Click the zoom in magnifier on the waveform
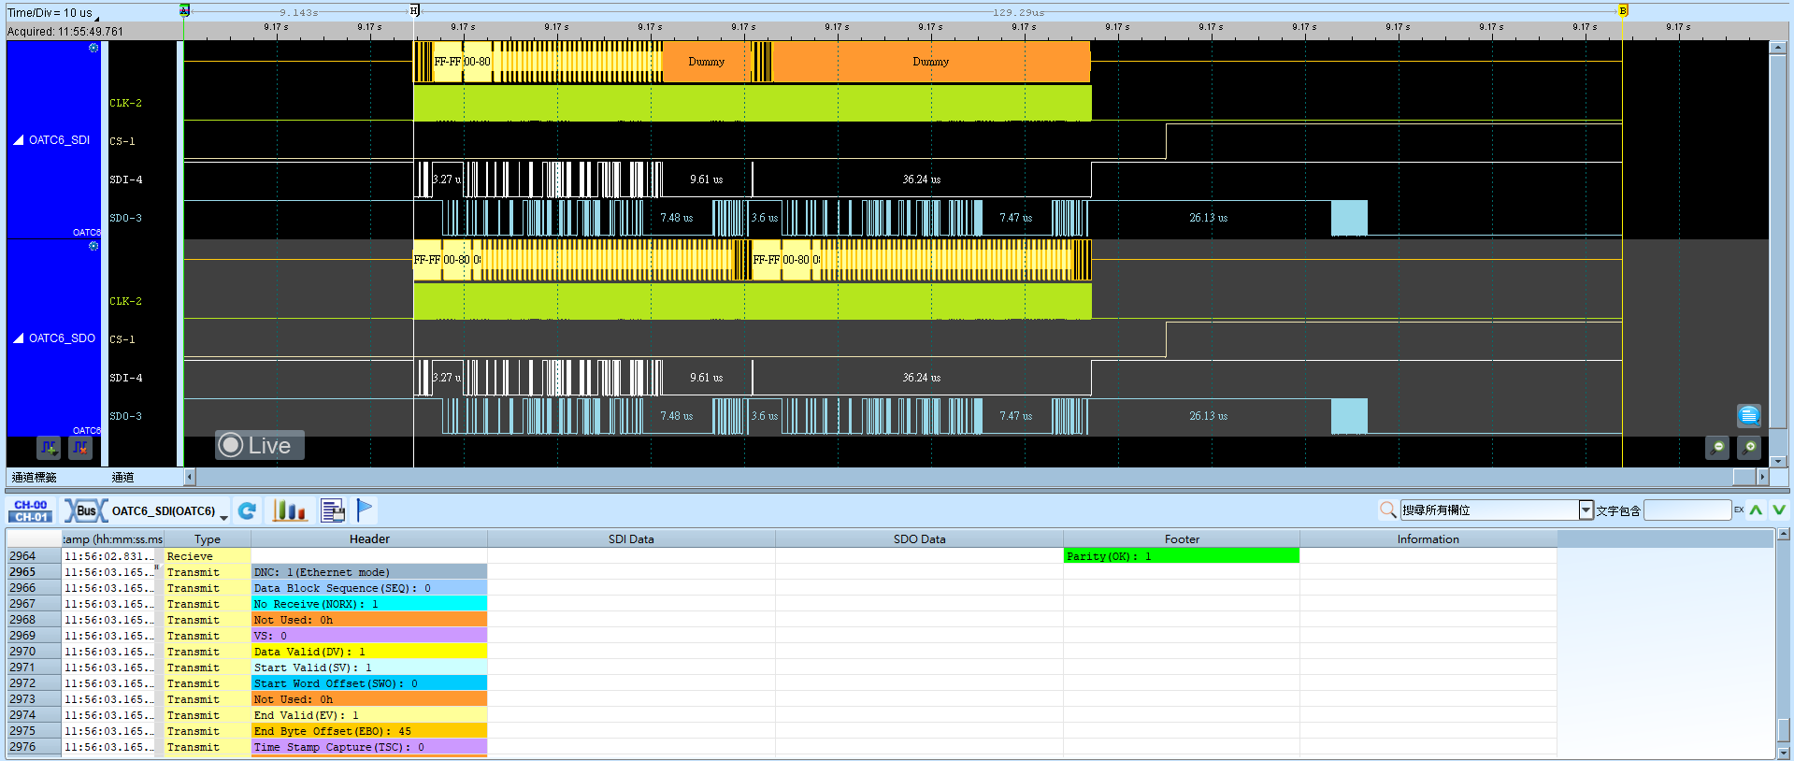1794x761 pixels. tap(1749, 448)
